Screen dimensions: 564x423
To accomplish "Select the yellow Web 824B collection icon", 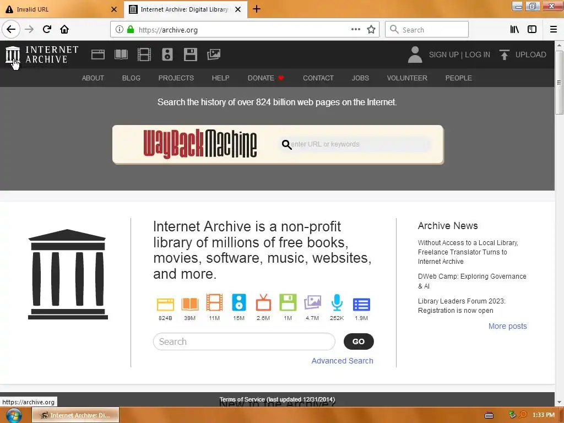I will (x=165, y=304).
